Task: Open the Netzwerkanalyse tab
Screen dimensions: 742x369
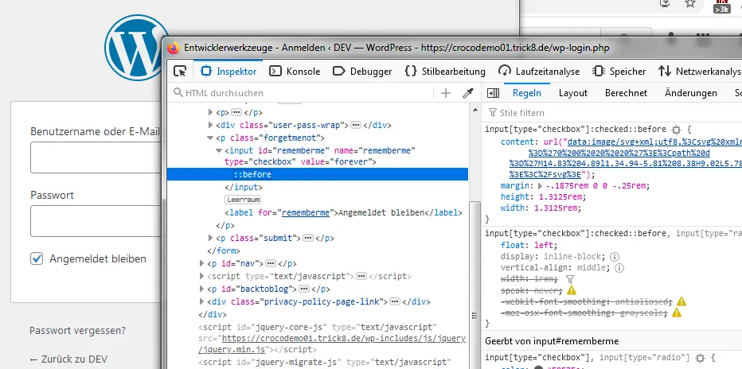Action: coord(700,72)
